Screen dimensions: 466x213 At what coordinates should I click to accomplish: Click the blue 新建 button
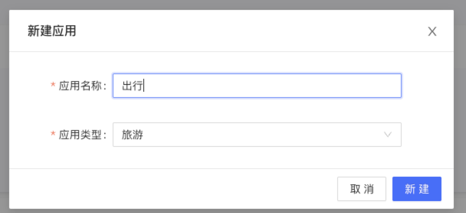(x=417, y=189)
